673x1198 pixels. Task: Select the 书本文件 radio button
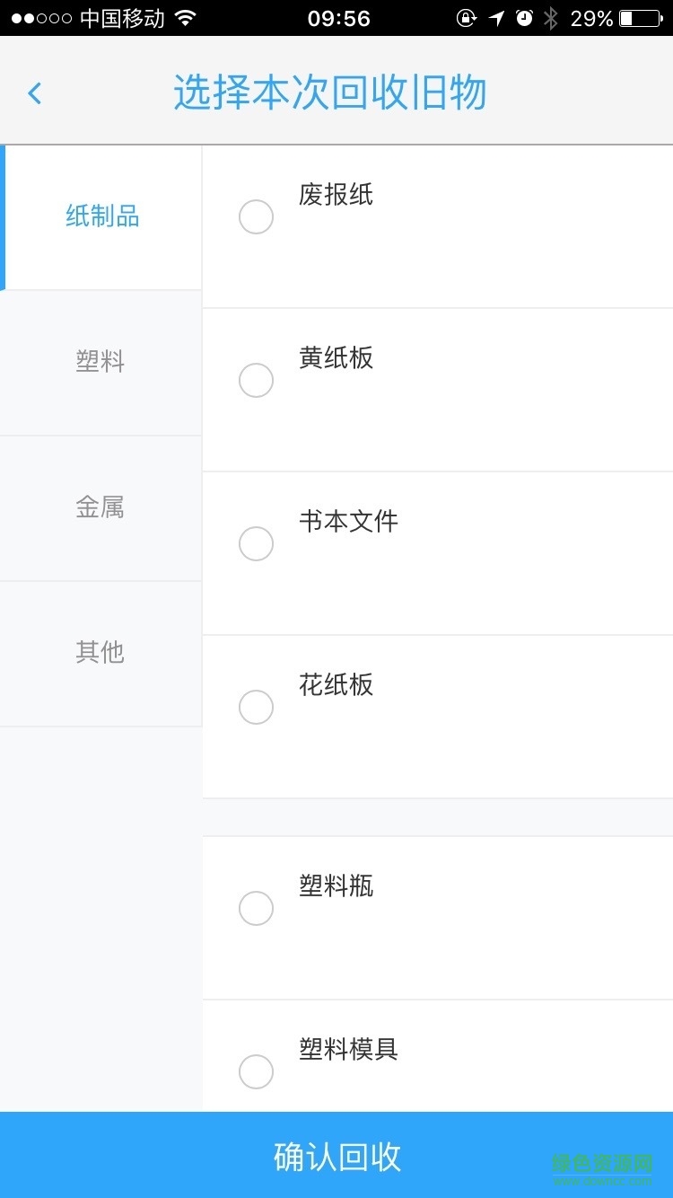click(256, 544)
